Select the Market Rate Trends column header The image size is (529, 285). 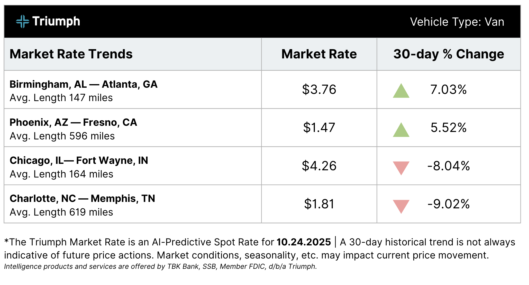click(71, 54)
